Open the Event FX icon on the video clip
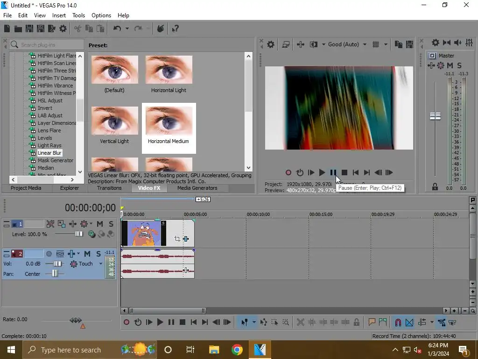The height and width of the screenshot is (359, 478). tap(186, 239)
